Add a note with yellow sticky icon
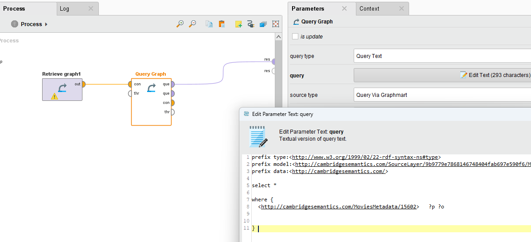This screenshot has height=242, width=531. 238,24
